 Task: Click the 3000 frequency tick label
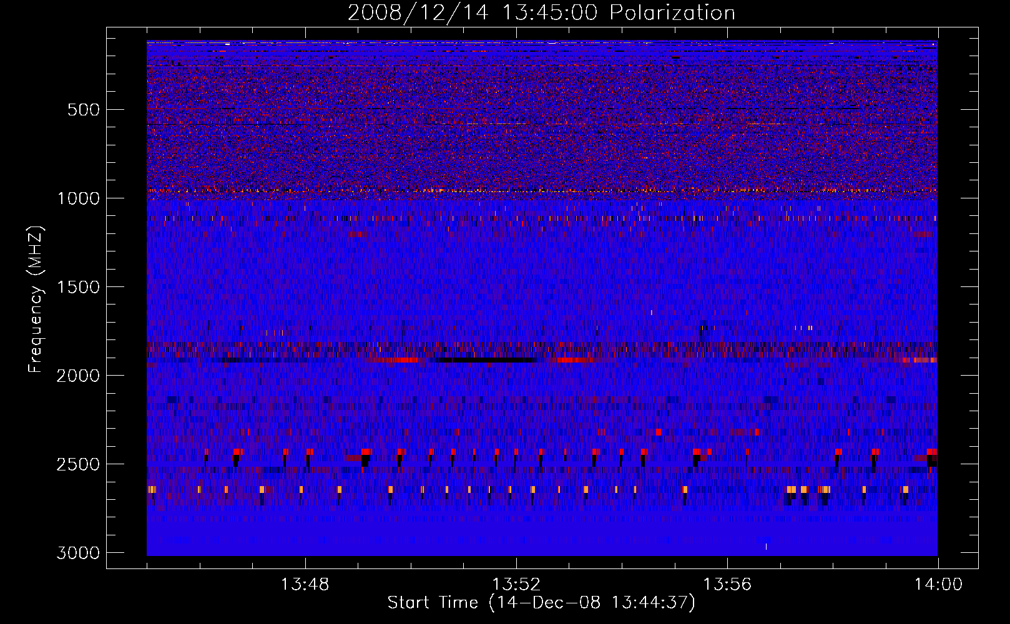pos(78,553)
